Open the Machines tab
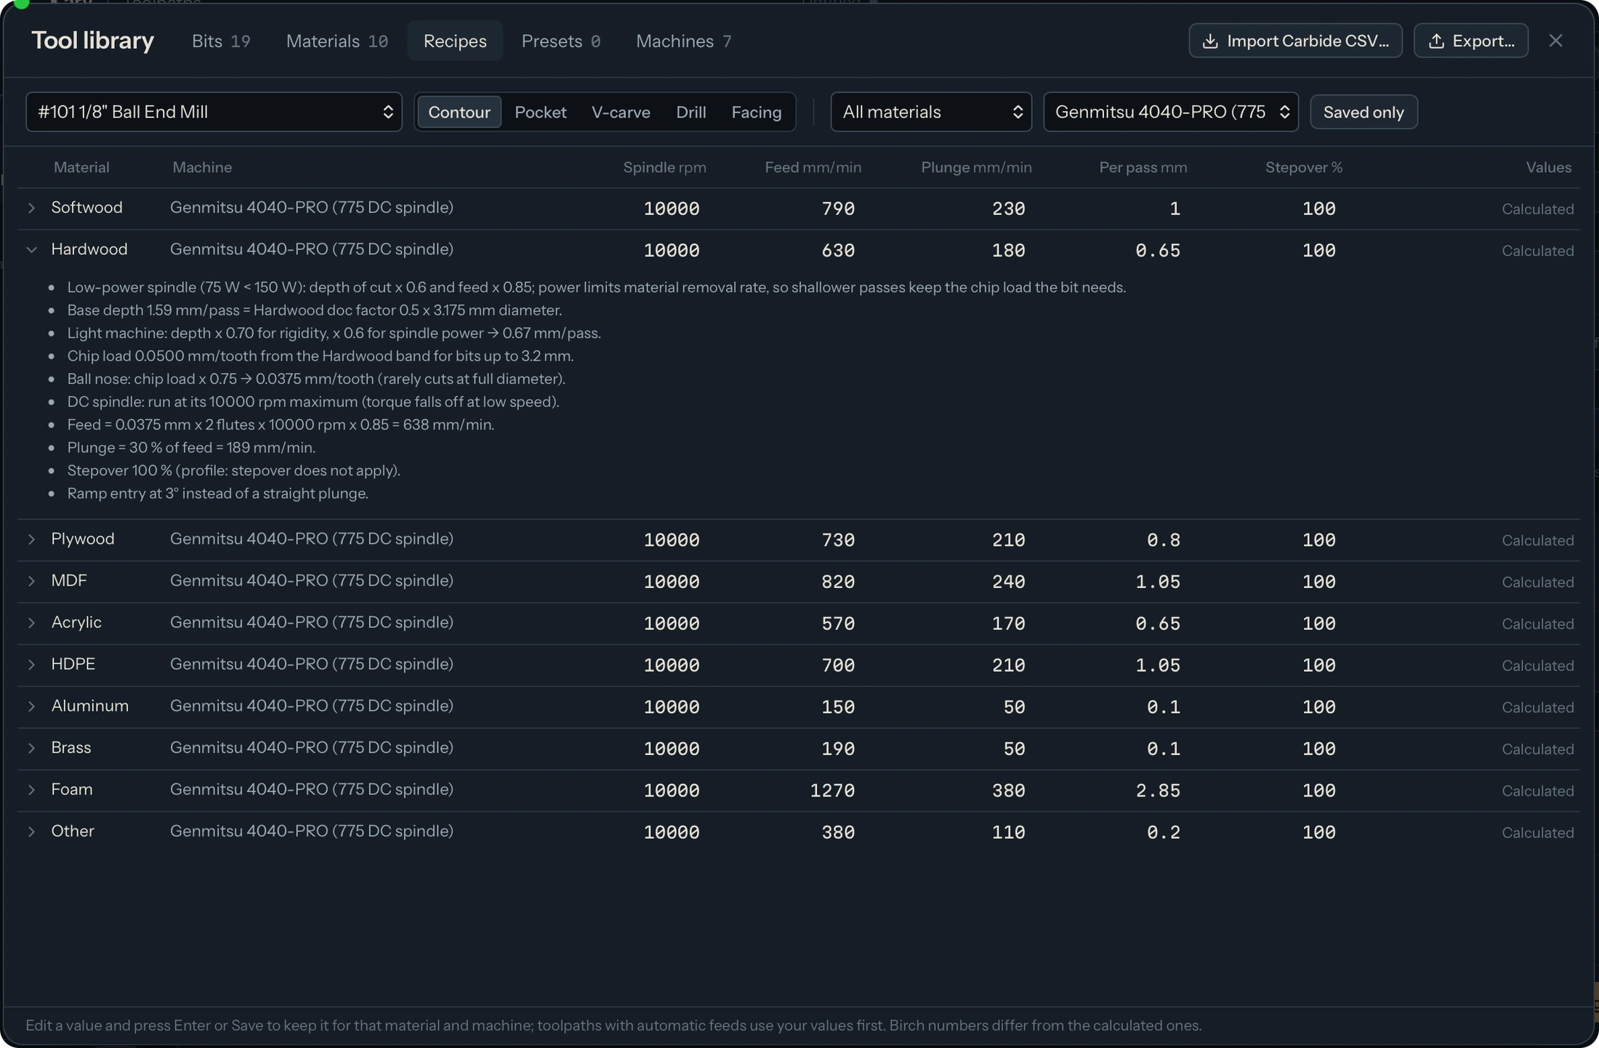1599x1048 pixels. (x=683, y=41)
